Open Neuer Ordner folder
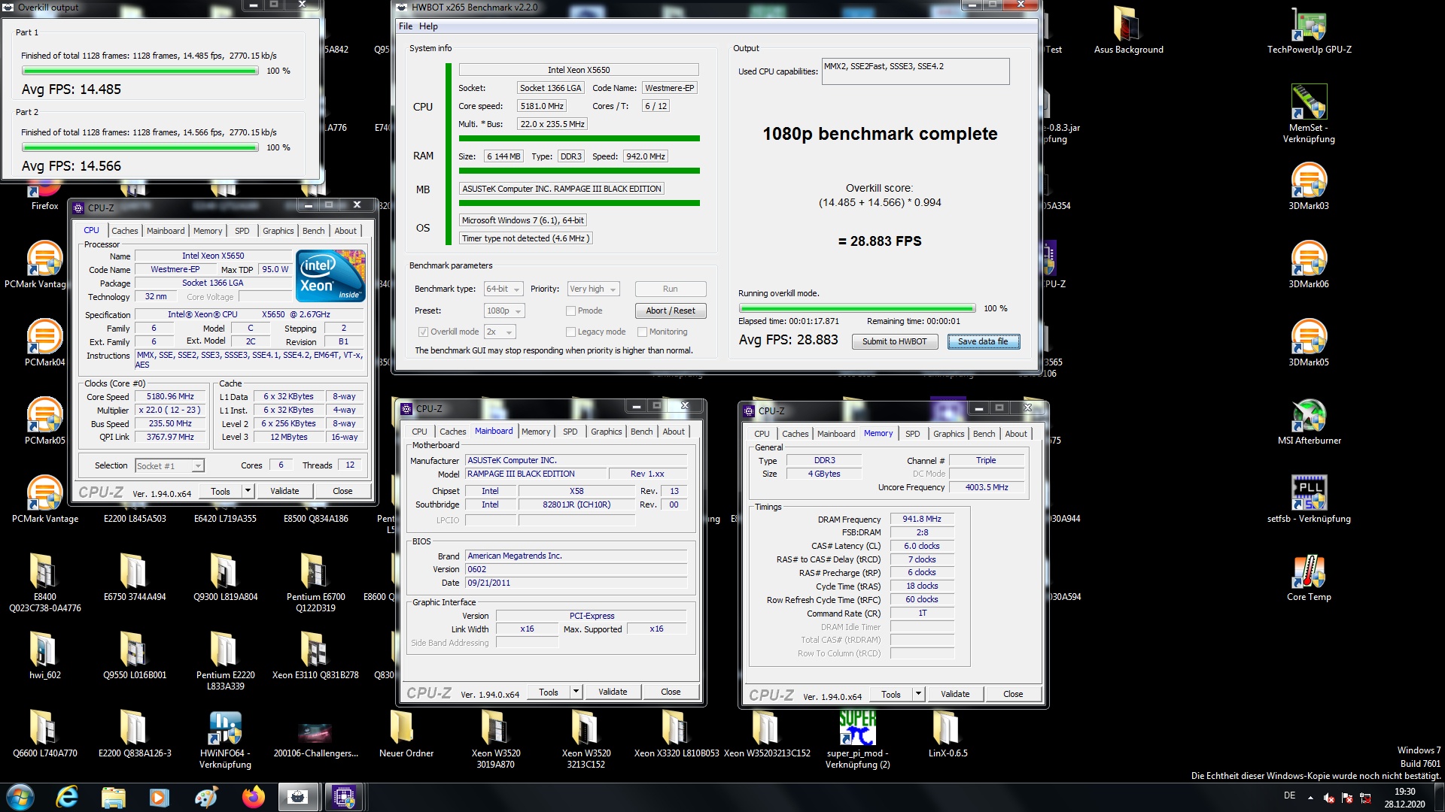The width and height of the screenshot is (1445, 812). (406, 734)
